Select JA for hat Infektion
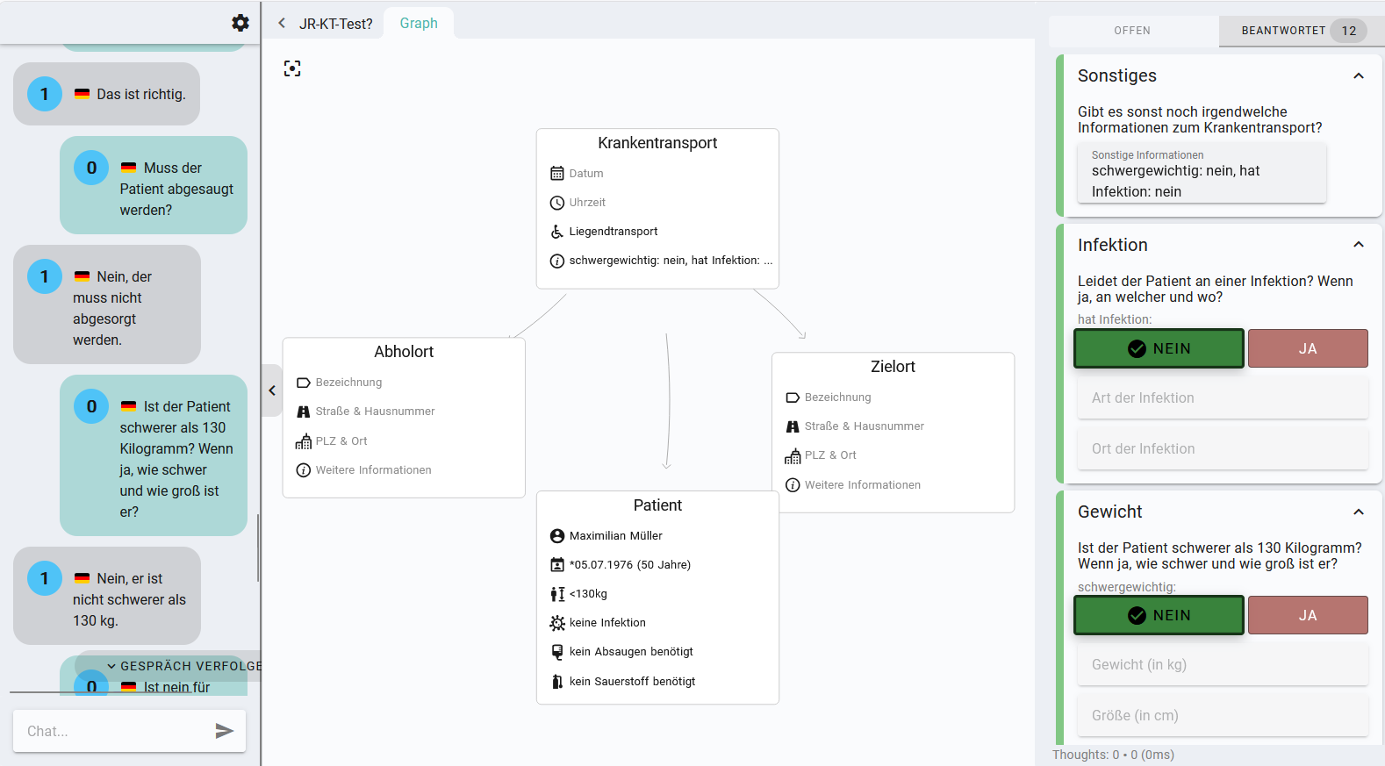This screenshot has height=766, width=1385. point(1308,348)
